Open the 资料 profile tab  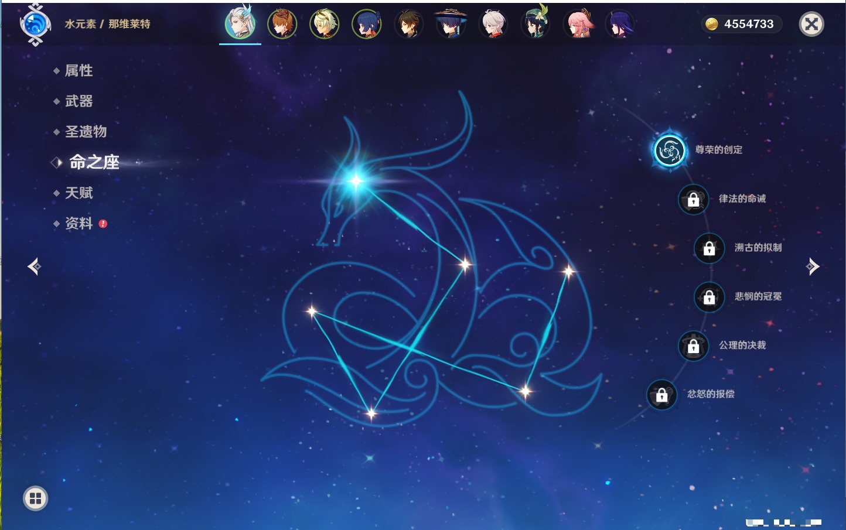point(79,223)
